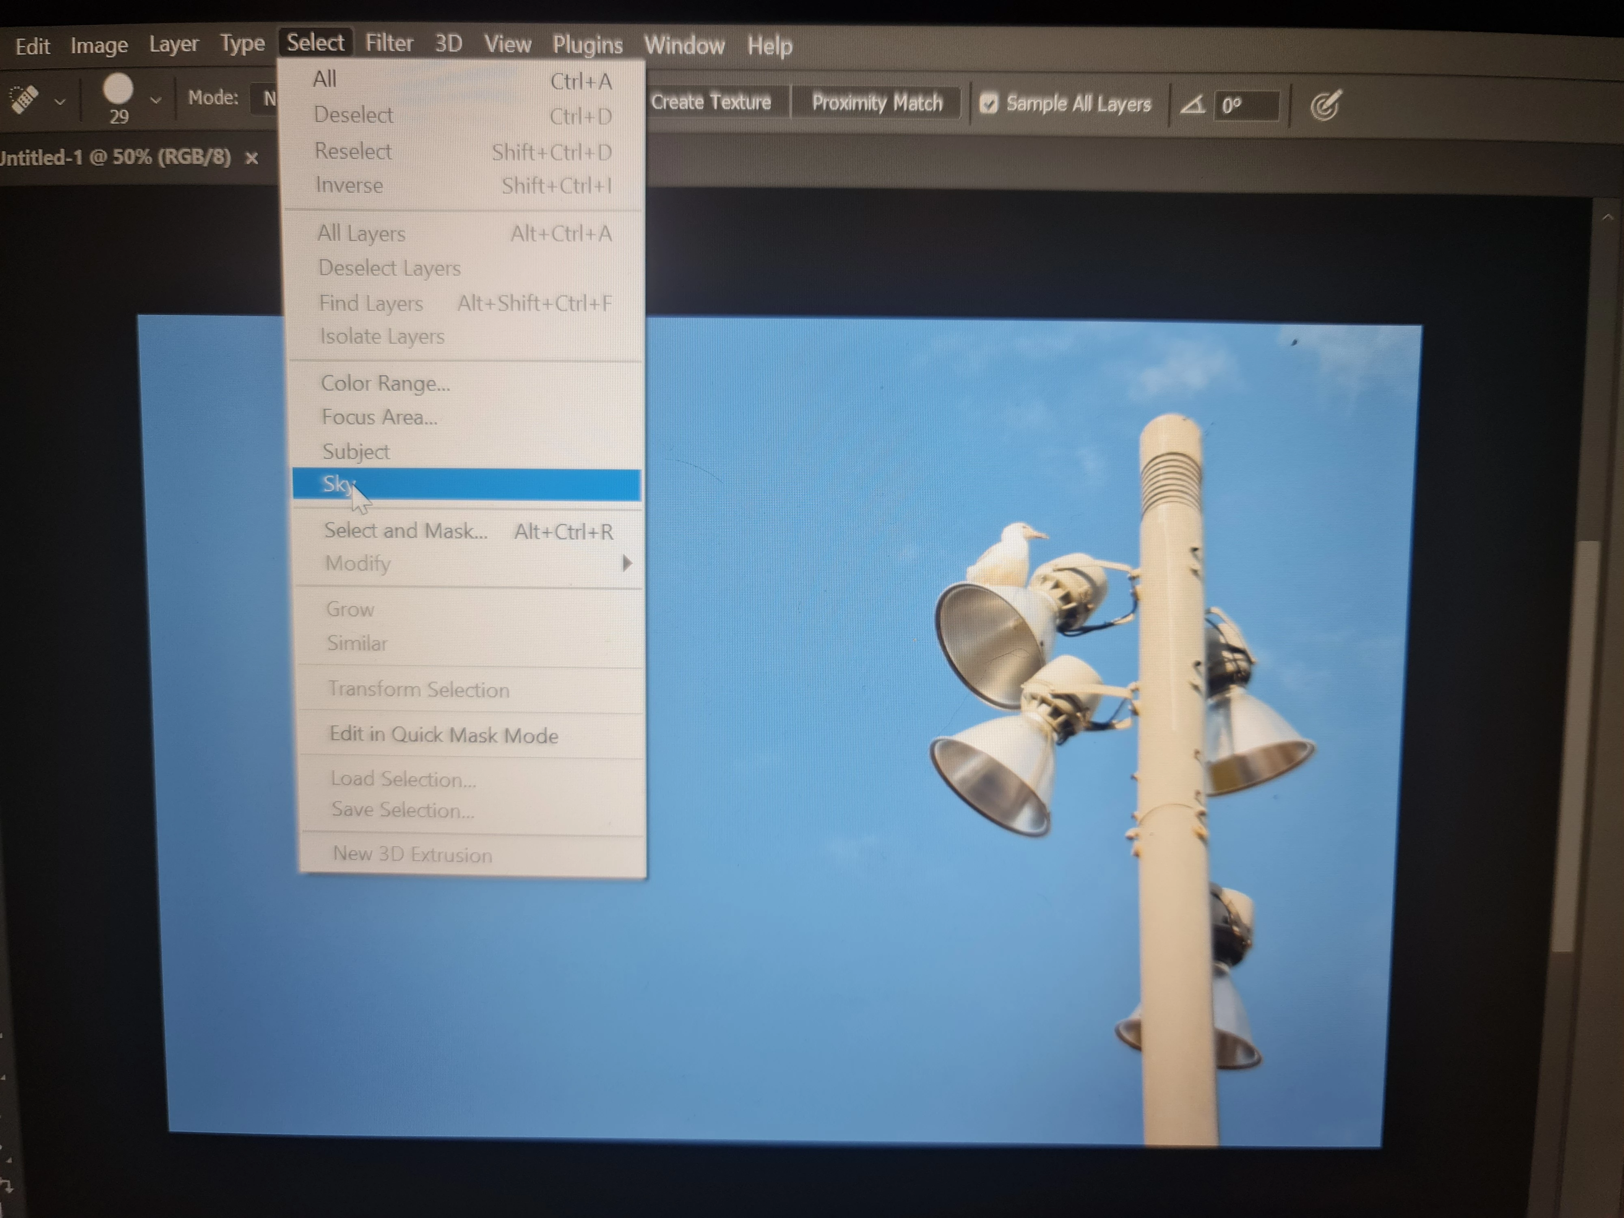Click Edit in Quick Mask Mode
Image resolution: width=1624 pixels, height=1218 pixels.
tap(443, 735)
